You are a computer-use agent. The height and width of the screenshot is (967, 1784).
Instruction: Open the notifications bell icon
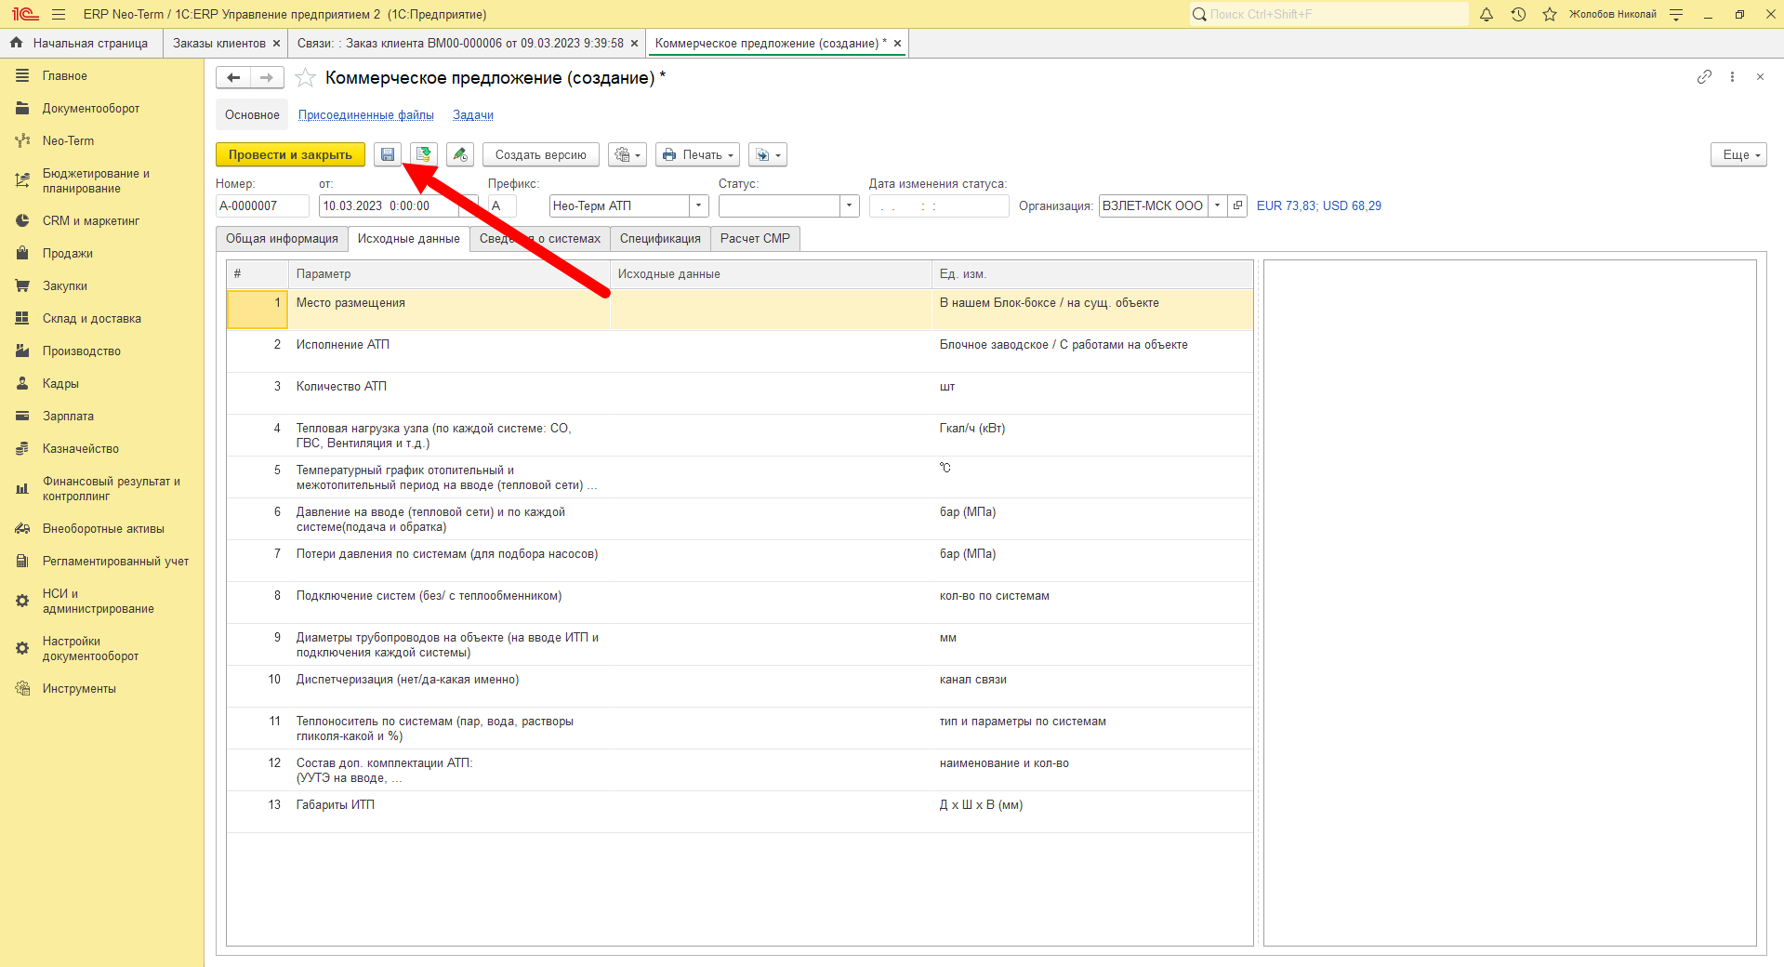[x=1487, y=14]
